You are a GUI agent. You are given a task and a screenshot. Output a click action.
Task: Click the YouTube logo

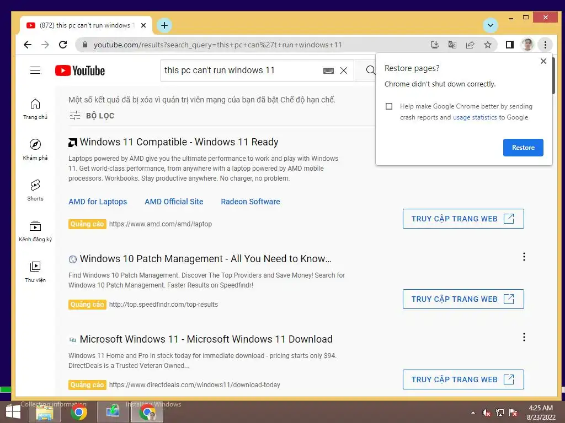(x=80, y=70)
